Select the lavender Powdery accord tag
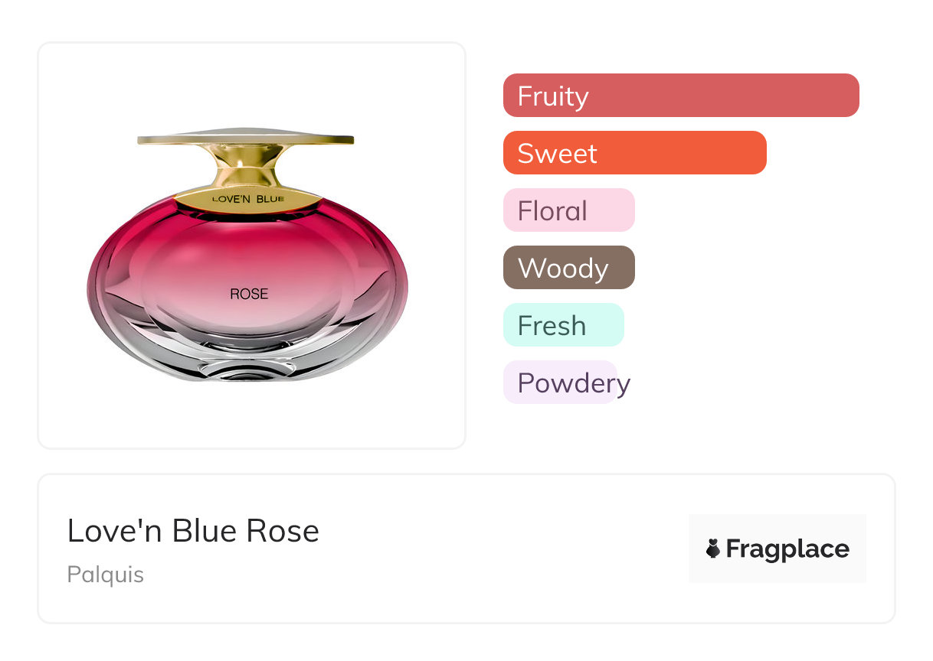 (561, 383)
